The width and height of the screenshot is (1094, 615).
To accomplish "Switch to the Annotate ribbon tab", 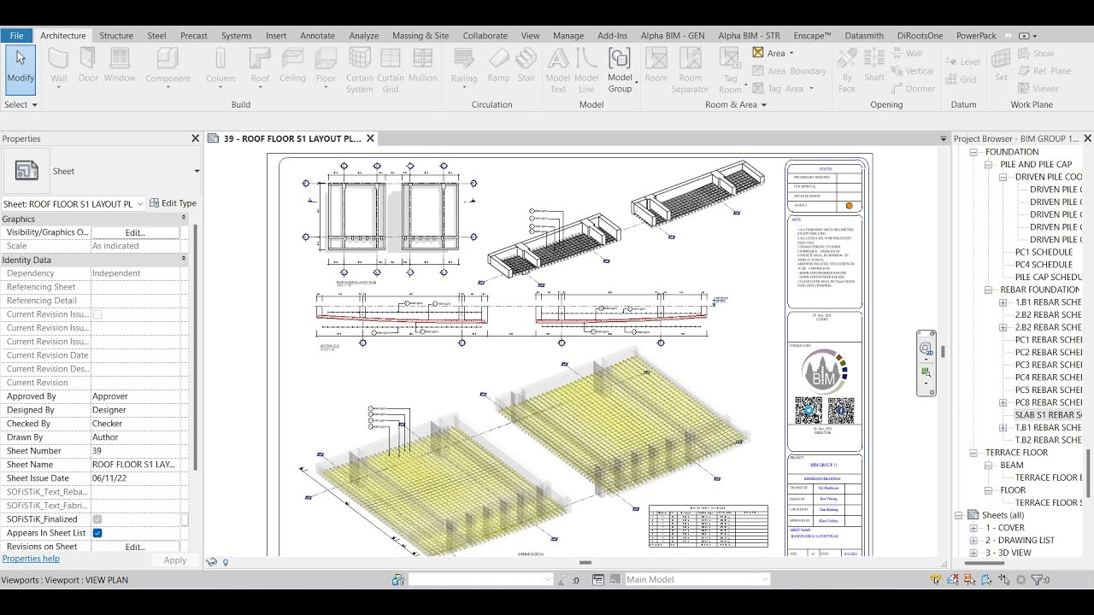I will point(318,36).
